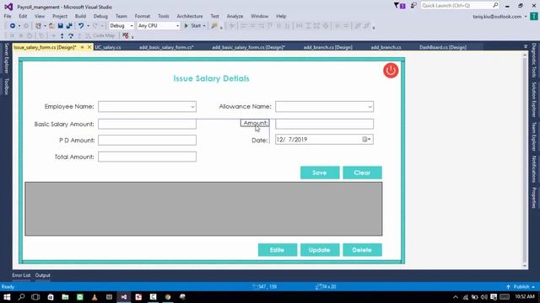Click the Navigate Backward toolbar icon
The width and height of the screenshot is (540, 303).
click(x=13, y=26)
